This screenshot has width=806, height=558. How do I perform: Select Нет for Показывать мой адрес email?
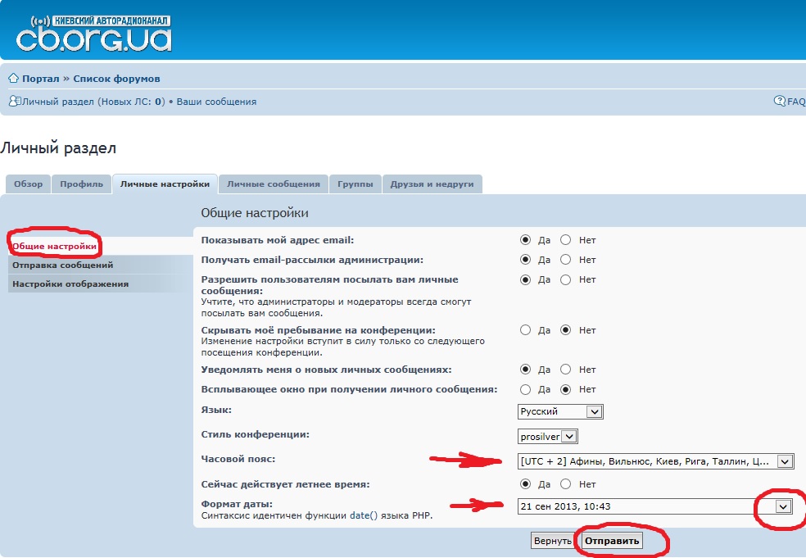coord(565,240)
